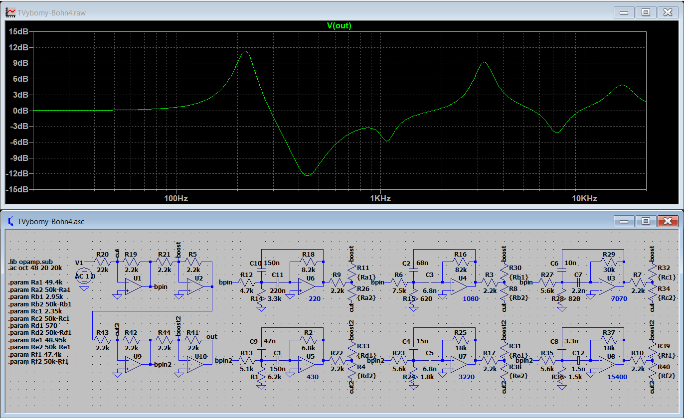Maximize the TVyborny-Bohn4.asc schematic window

[x=646, y=221]
